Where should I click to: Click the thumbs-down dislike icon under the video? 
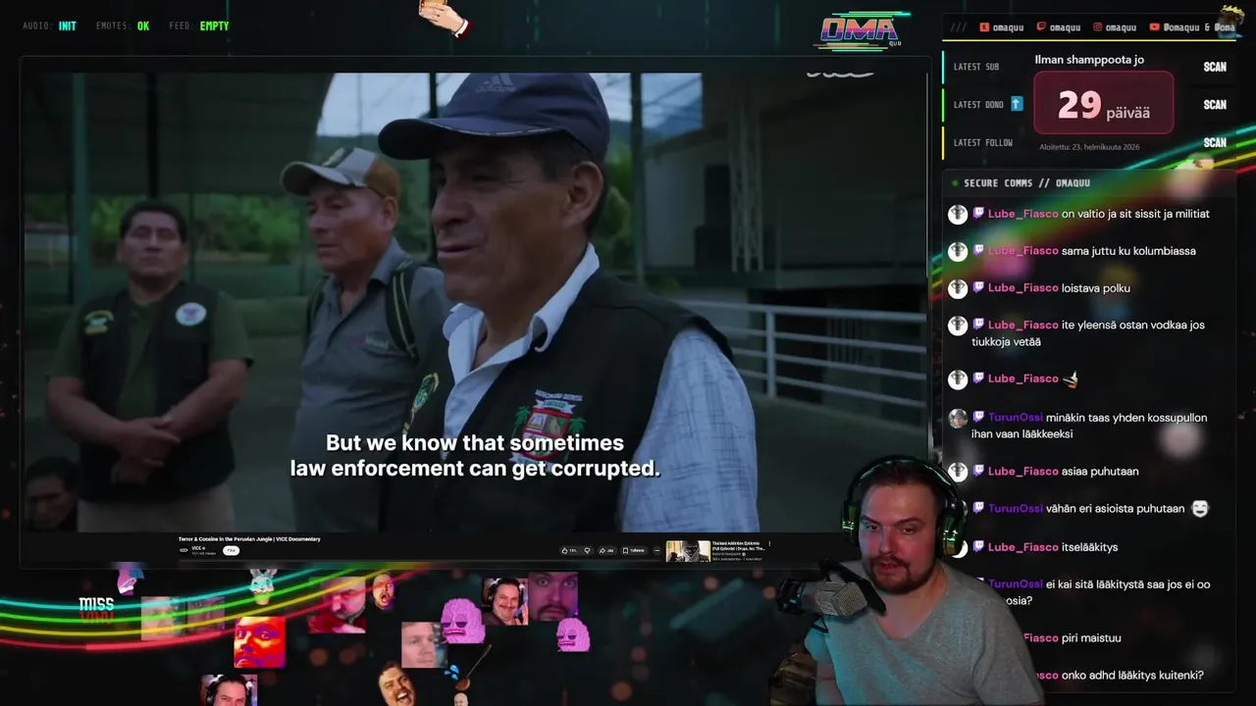587,550
